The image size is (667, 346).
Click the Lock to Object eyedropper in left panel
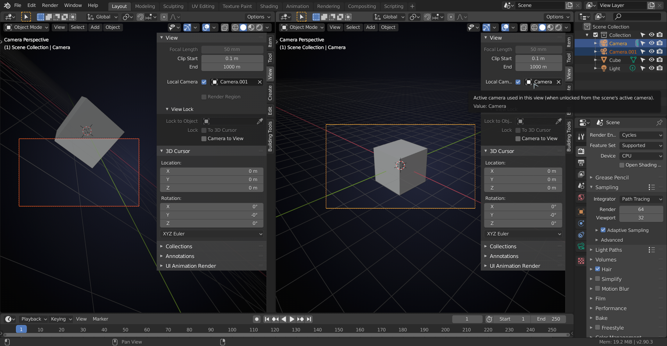coord(260,121)
